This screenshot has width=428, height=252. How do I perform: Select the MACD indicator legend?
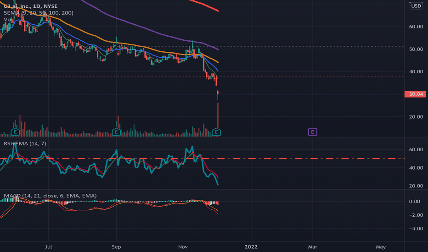click(x=50, y=196)
